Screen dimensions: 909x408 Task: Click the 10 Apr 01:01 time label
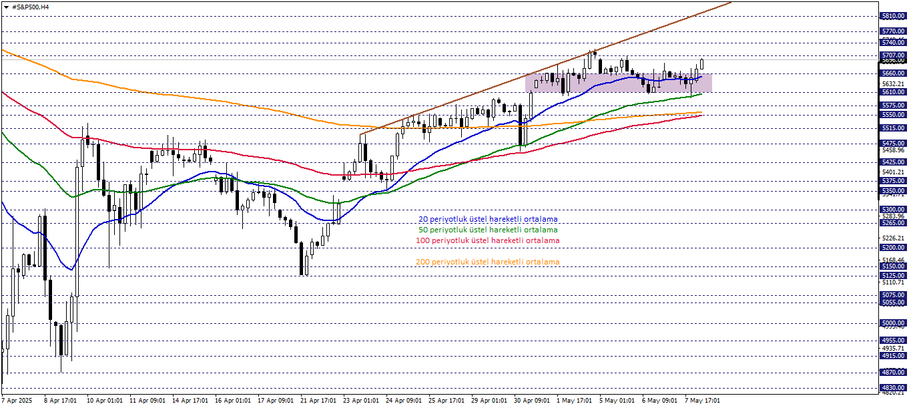pyautogui.click(x=105, y=401)
